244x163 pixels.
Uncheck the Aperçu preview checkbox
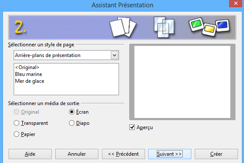click(x=132, y=127)
